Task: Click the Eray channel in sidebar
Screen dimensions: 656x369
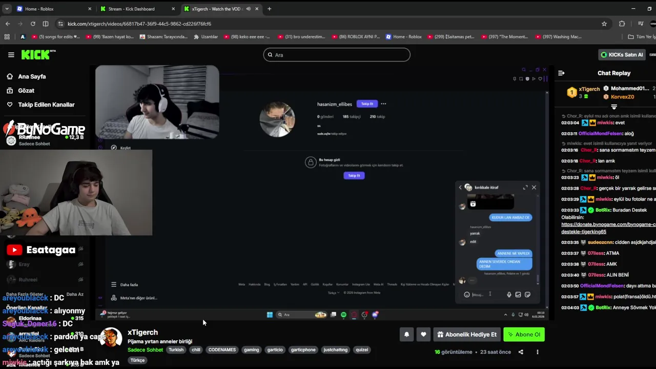Action: [44, 264]
